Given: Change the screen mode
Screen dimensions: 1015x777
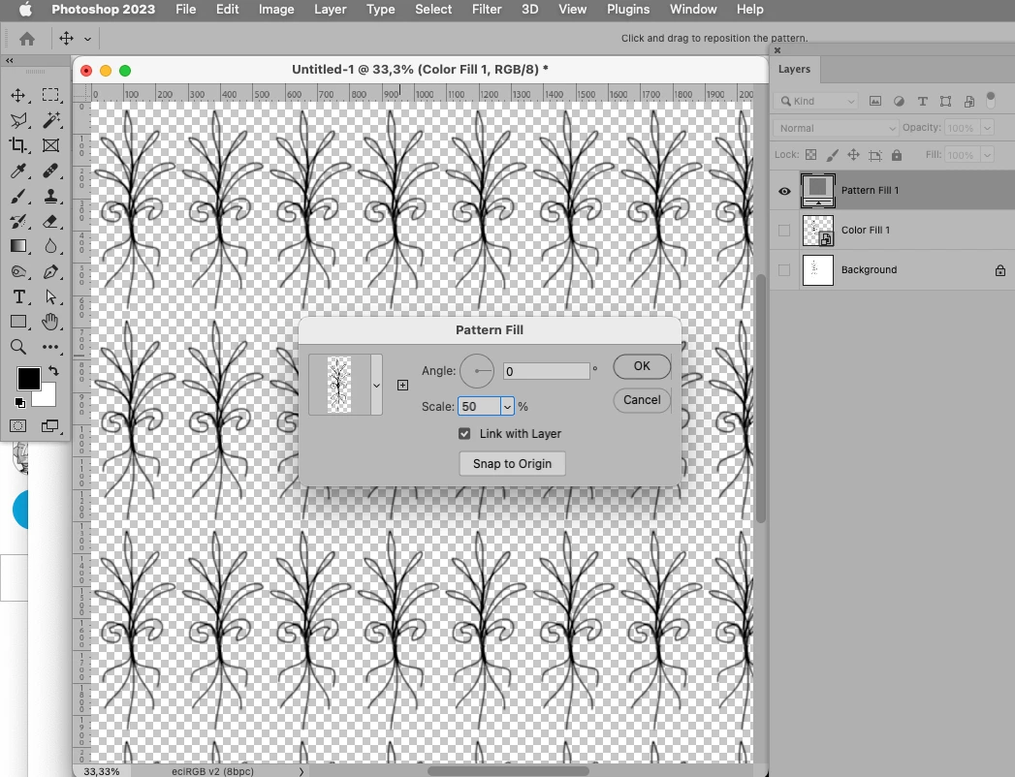Looking at the screenshot, I should tap(49, 425).
